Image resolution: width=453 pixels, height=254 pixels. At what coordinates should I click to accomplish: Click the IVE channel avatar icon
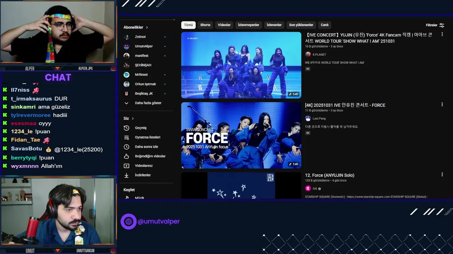308,188
